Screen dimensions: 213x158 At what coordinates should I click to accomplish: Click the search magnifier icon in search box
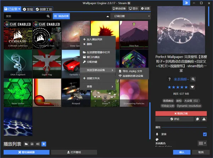[48, 16]
